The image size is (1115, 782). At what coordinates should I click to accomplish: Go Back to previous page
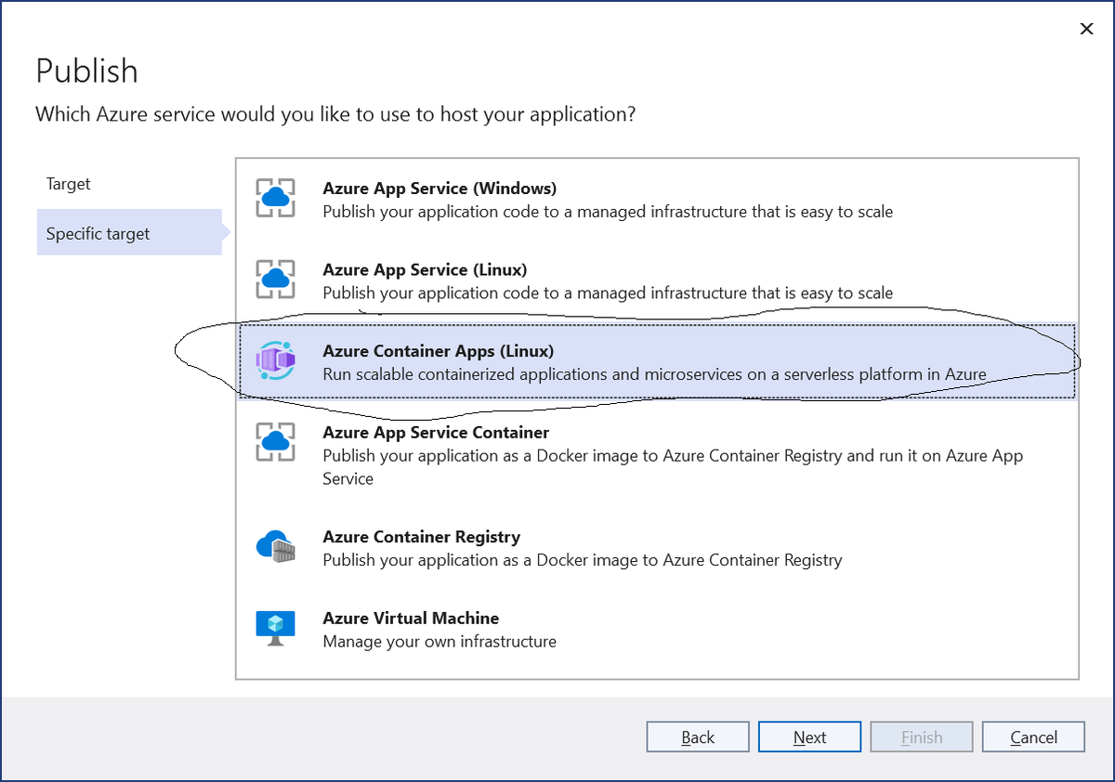click(698, 736)
